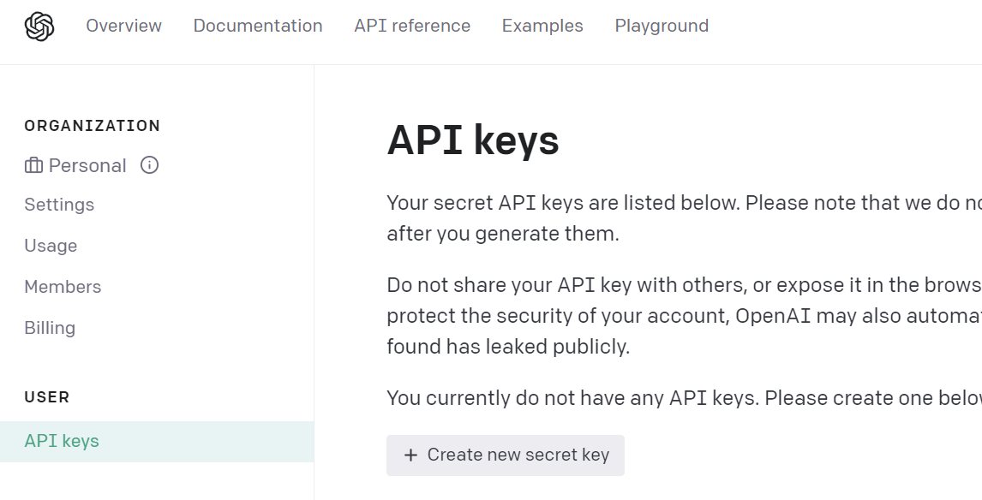Screen dimensions: 982x500
Task: Launch the Playground from top nav
Action: tap(662, 26)
